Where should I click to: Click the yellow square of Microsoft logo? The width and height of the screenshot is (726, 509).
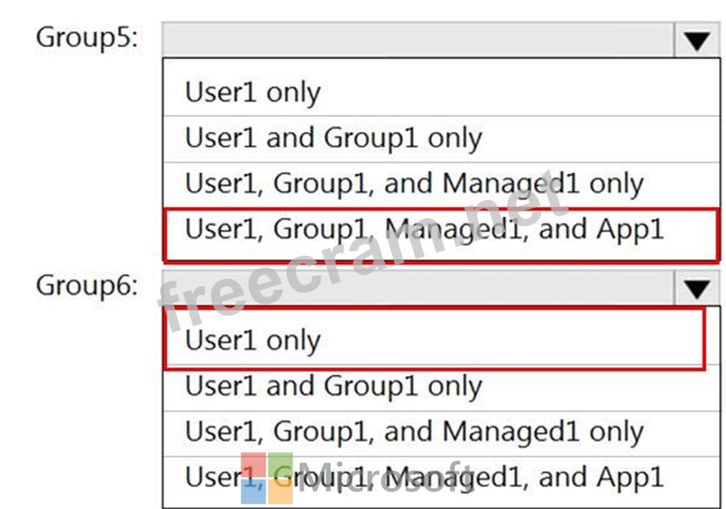[281, 492]
